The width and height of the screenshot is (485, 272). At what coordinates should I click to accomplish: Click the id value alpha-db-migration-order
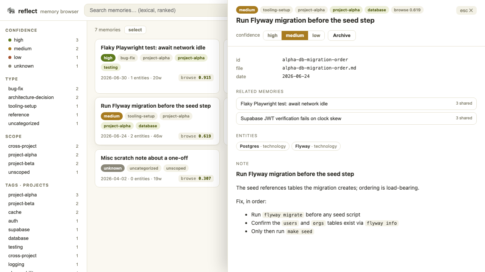click(315, 60)
